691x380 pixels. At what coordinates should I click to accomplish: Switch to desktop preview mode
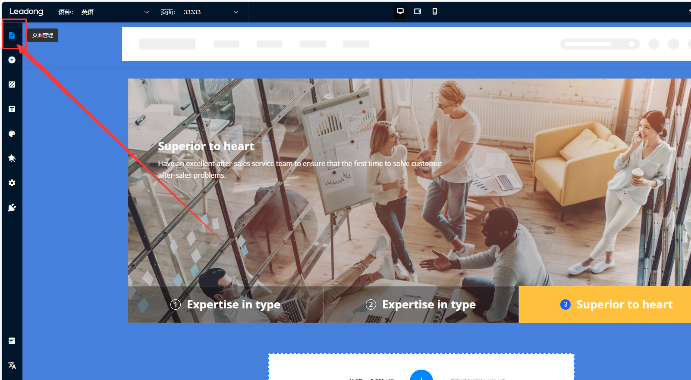click(x=400, y=12)
